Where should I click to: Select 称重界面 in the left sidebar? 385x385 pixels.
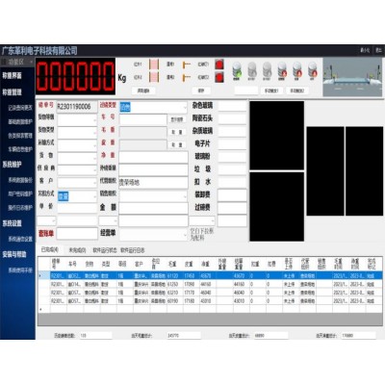[13, 76]
